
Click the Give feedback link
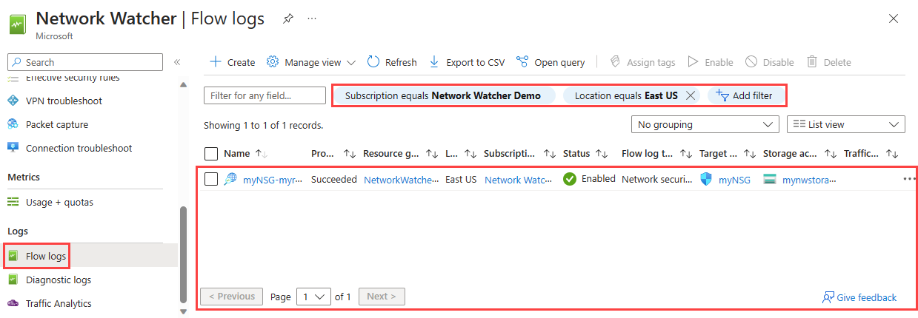click(867, 297)
